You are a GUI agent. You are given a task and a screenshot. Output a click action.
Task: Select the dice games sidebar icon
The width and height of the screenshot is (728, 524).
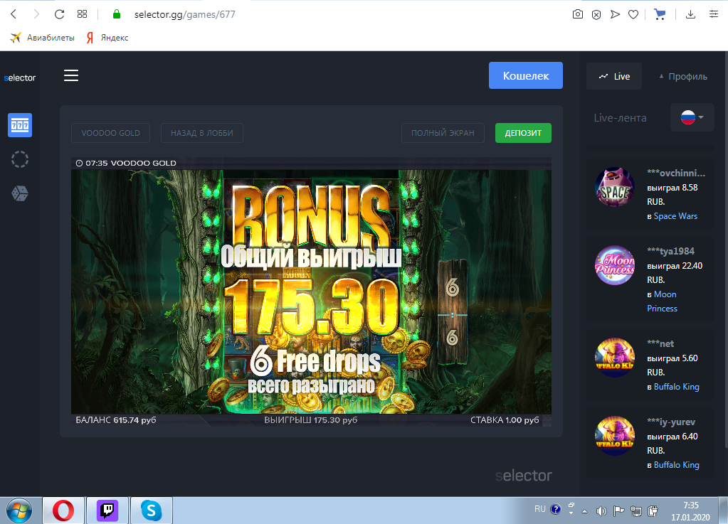tap(20, 193)
